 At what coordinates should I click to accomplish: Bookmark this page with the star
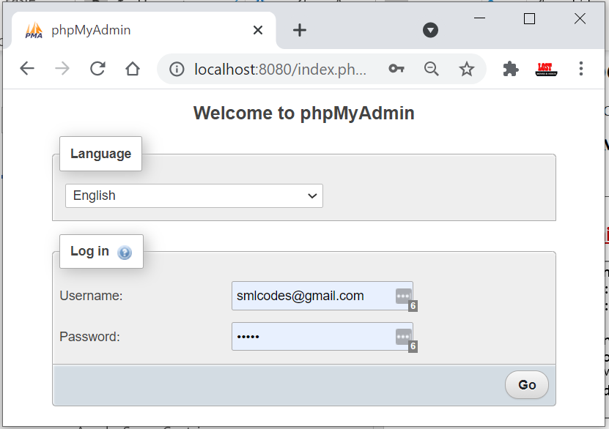pos(467,69)
